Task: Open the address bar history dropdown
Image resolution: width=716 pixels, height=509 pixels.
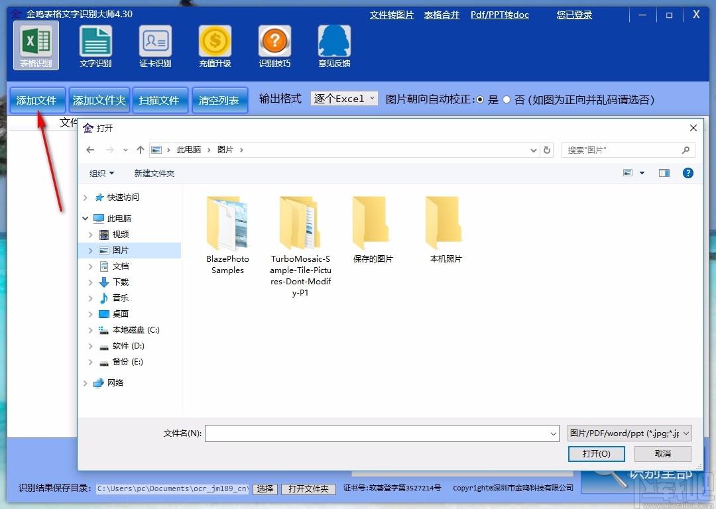Action: pyautogui.click(x=533, y=150)
